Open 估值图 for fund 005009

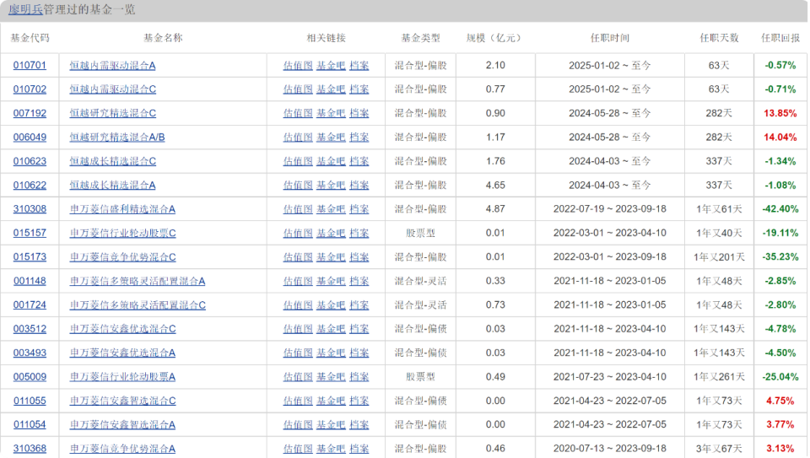click(x=298, y=377)
